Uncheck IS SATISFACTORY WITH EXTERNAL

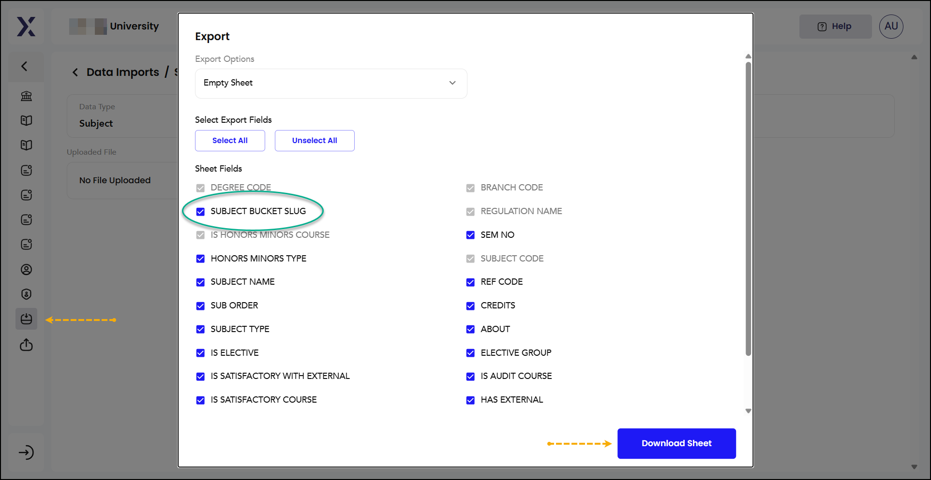200,377
